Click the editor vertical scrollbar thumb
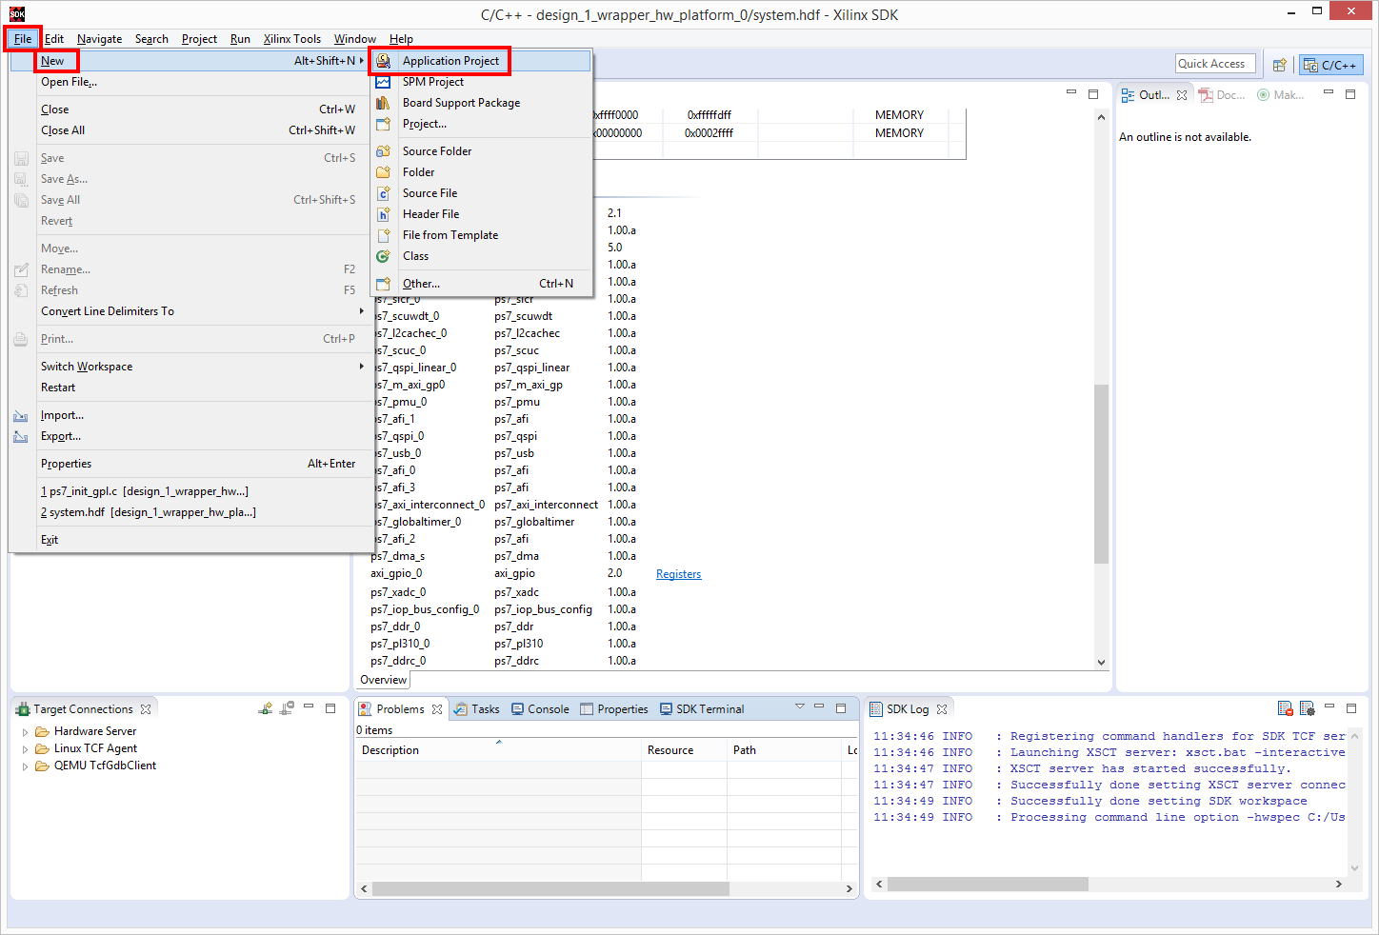The width and height of the screenshot is (1379, 935). [1101, 473]
